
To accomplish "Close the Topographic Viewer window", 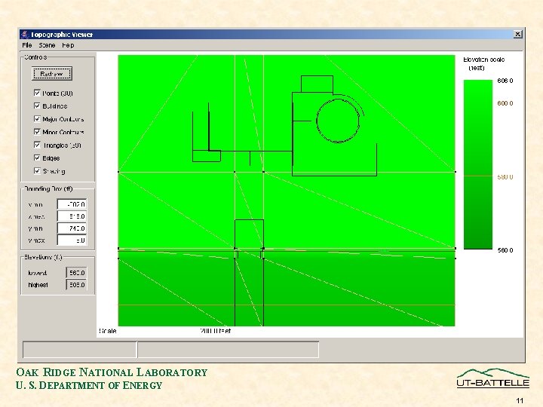I will (517, 34).
